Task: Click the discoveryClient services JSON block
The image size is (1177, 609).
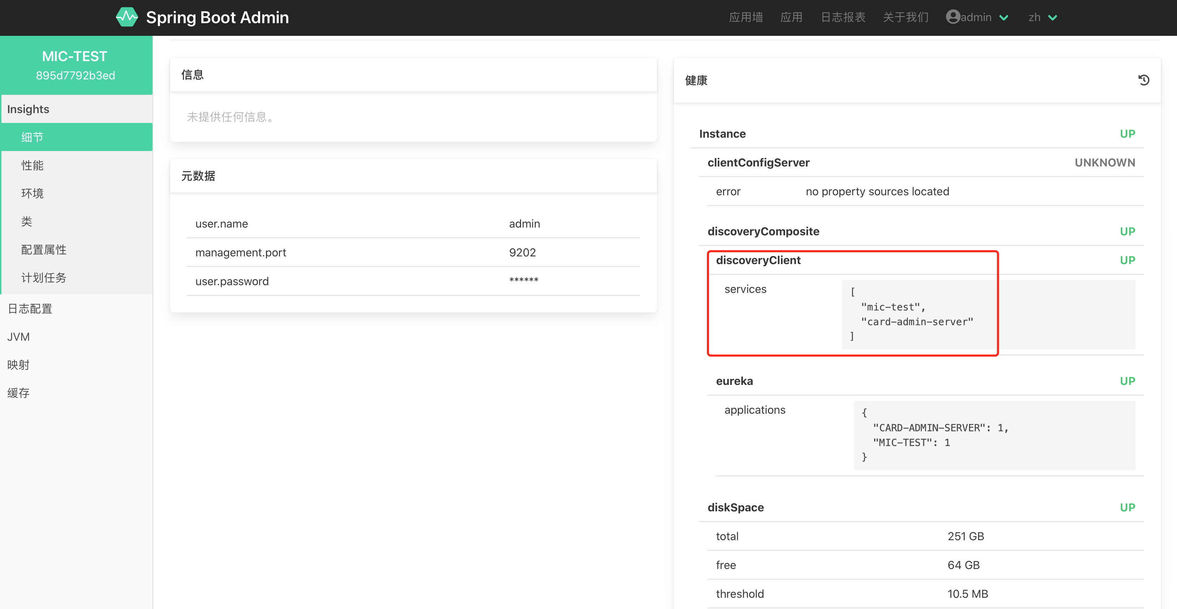Action: click(989, 315)
